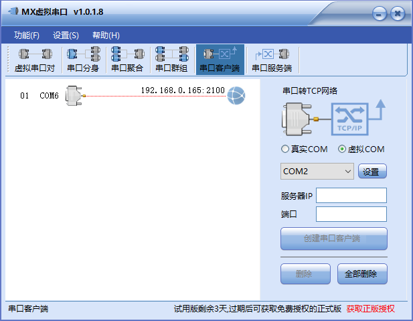413x321 pixels.
Task: Close the MX虚拟串口 window
Action: pos(398,13)
